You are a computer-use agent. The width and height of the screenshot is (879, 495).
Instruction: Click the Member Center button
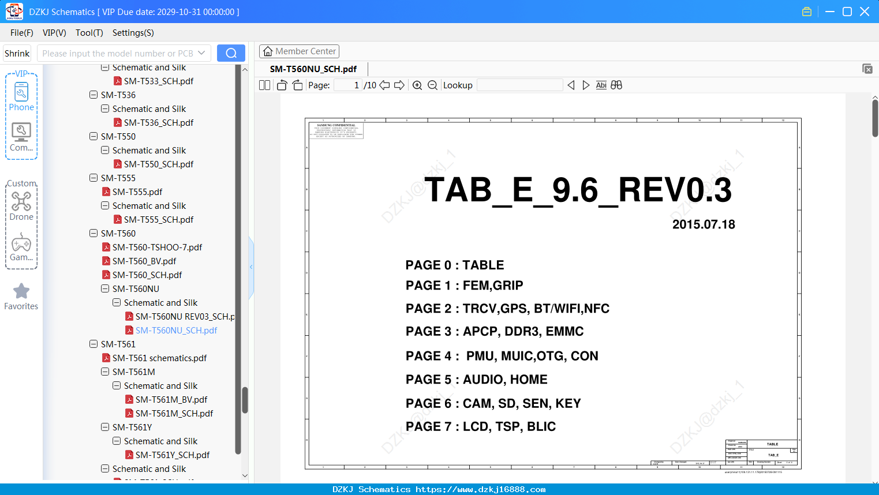coord(299,51)
